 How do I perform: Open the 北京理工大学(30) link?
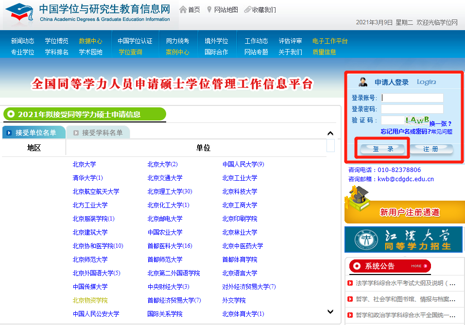[170, 191]
